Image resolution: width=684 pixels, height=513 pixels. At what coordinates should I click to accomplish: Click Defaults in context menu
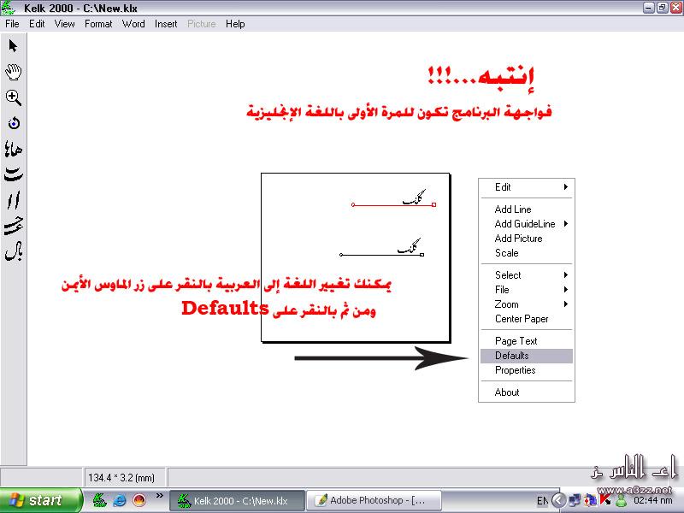coord(527,356)
